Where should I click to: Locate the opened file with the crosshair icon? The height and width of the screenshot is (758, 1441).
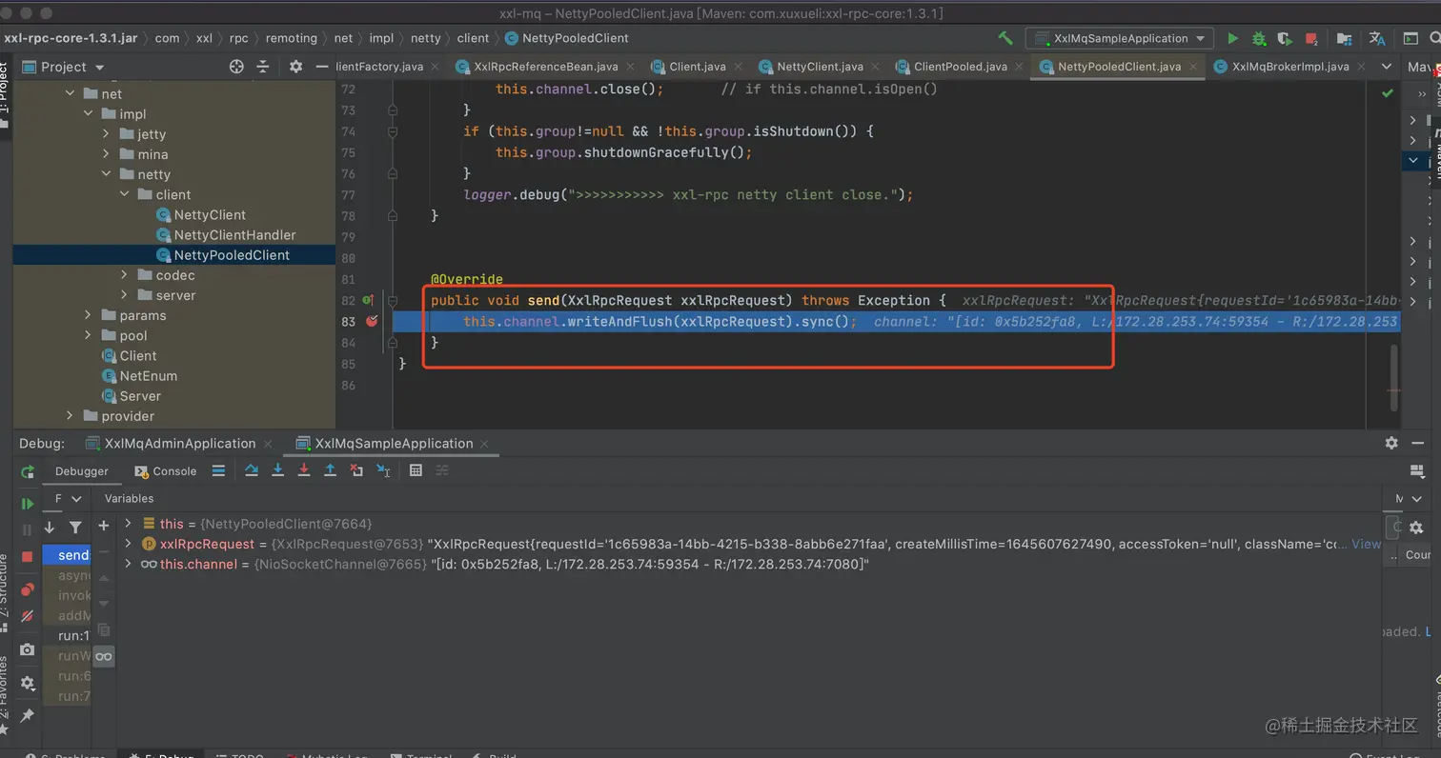coord(236,67)
